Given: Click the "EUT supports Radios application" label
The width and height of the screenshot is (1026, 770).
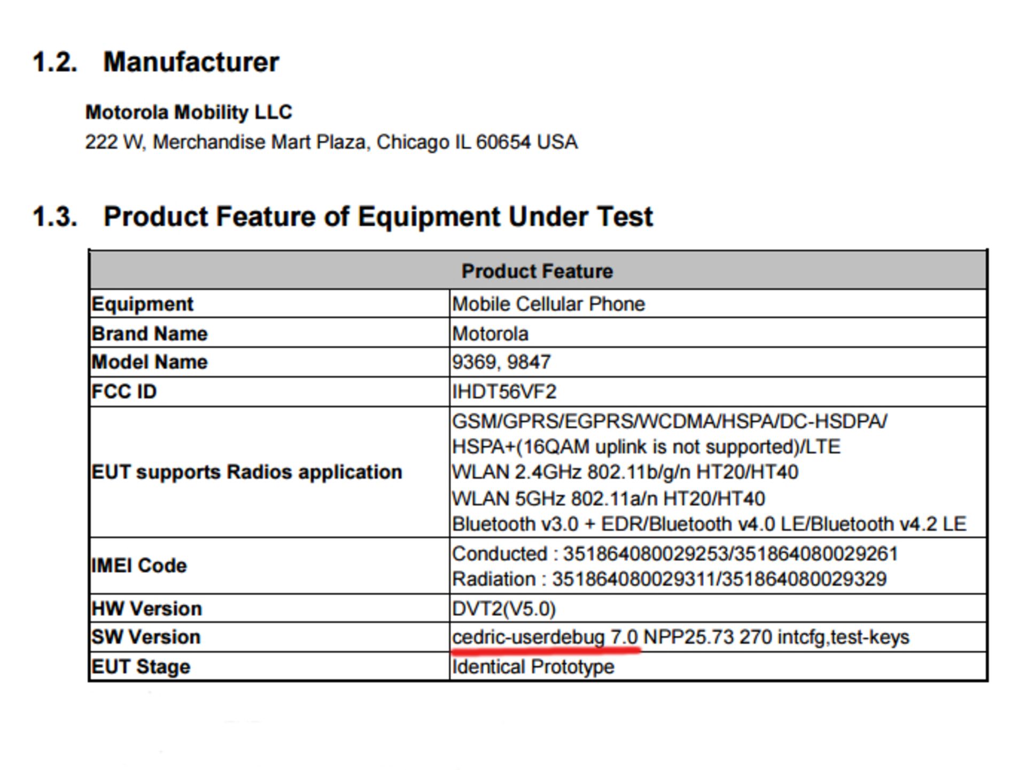Looking at the screenshot, I should coord(246,472).
